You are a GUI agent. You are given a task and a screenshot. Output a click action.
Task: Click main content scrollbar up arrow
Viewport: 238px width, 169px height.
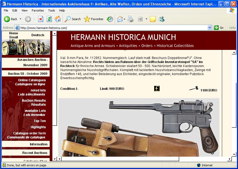(x=234, y=52)
